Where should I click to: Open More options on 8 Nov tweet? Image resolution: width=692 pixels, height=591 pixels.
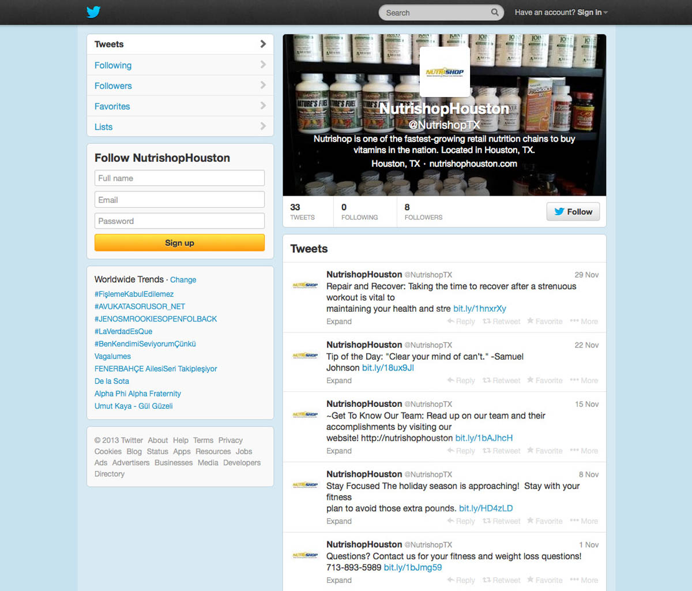pyautogui.click(x=584, y=521)
